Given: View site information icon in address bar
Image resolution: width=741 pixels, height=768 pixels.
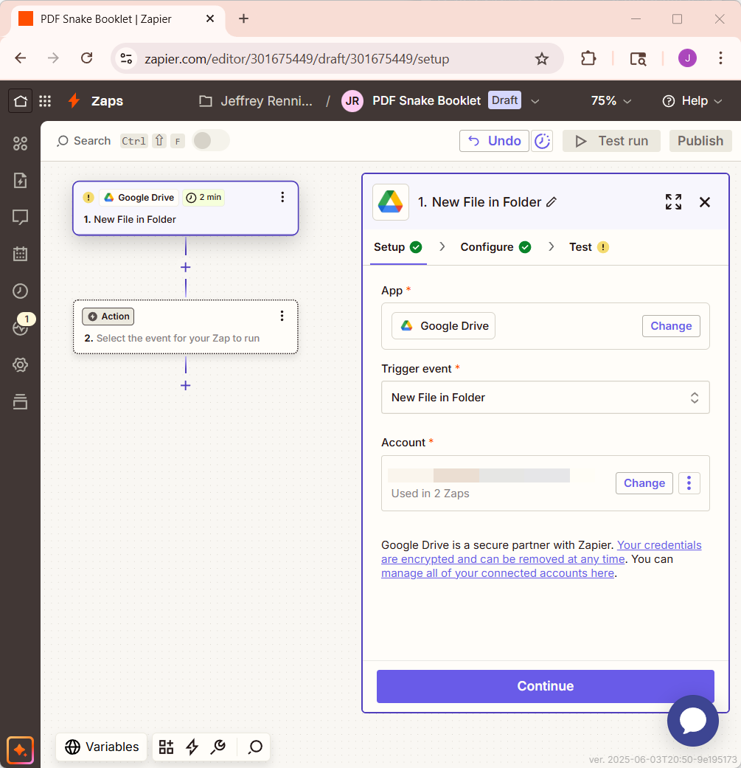Looking at the screenshot, I should pos(126,59).
